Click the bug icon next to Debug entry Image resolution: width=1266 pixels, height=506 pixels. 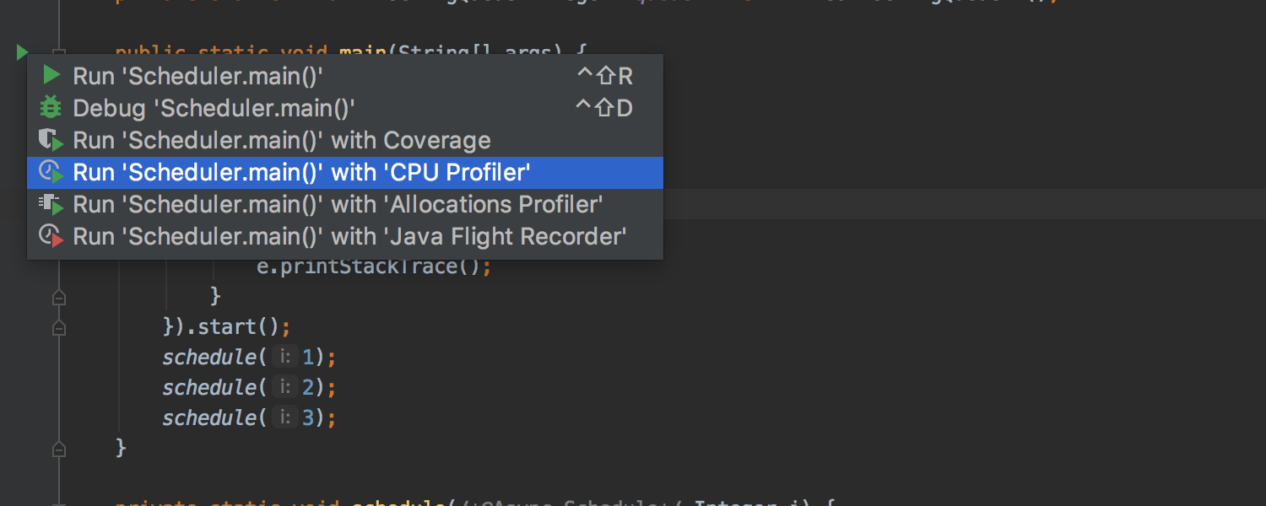coord(51,108)
